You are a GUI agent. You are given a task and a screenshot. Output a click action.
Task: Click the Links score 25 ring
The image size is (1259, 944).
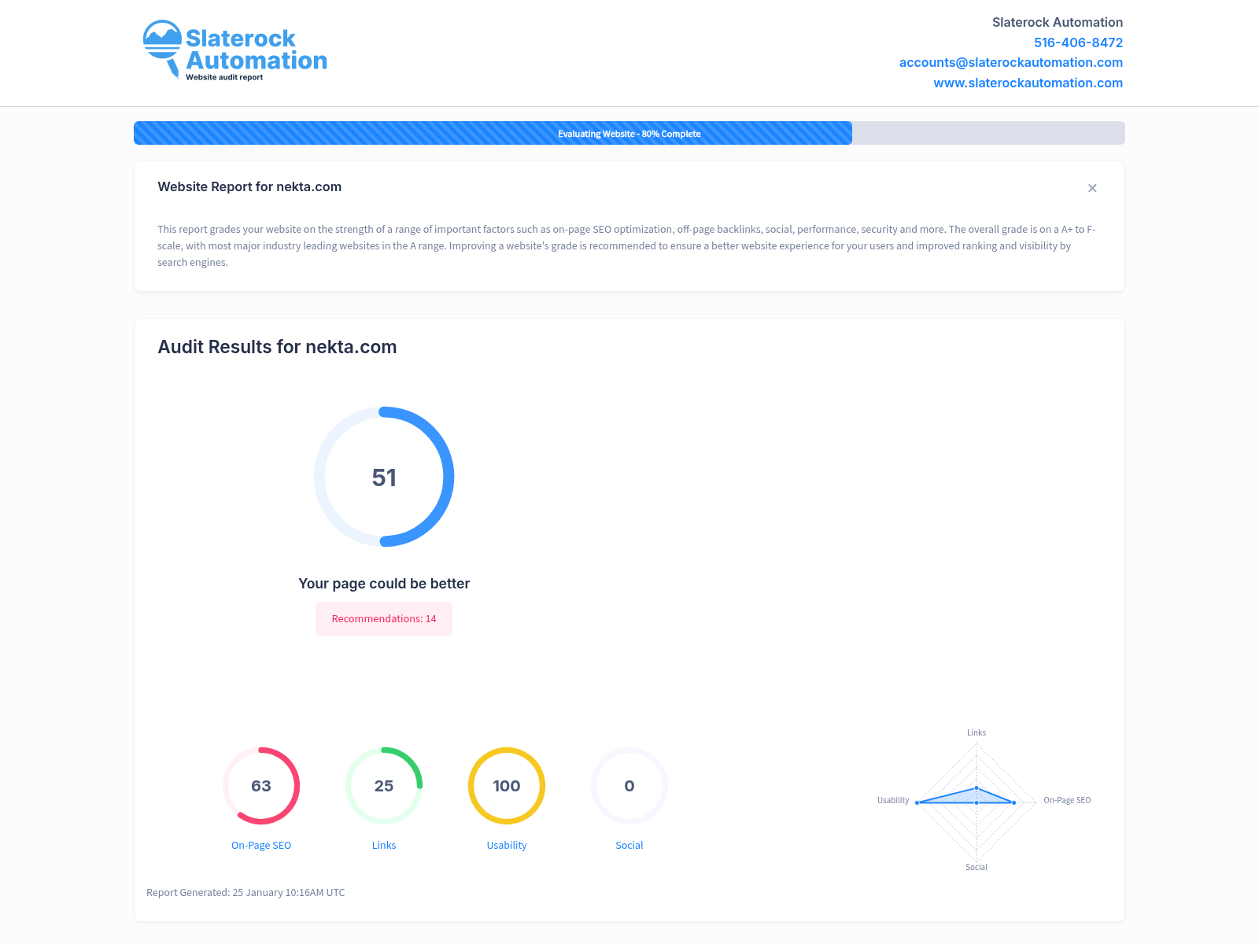[384, 786]
